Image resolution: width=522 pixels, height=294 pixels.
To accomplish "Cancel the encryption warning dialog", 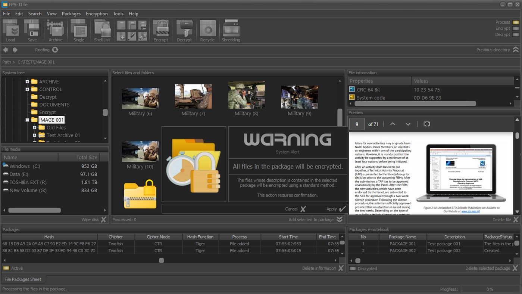I will (x=296, y=209).
